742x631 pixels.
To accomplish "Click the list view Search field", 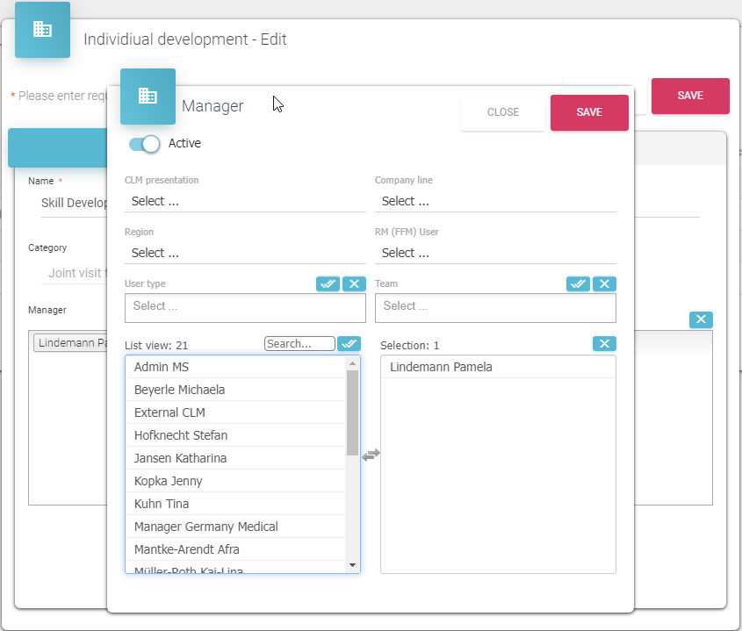I will tap(299, 344).
